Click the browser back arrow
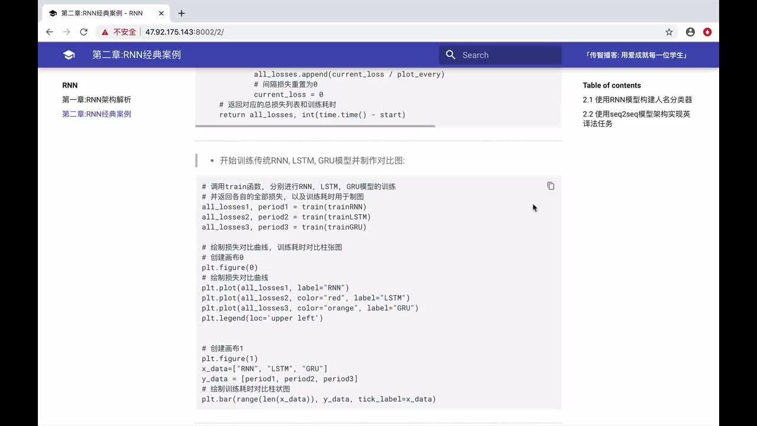 click(x=50, y=32)
